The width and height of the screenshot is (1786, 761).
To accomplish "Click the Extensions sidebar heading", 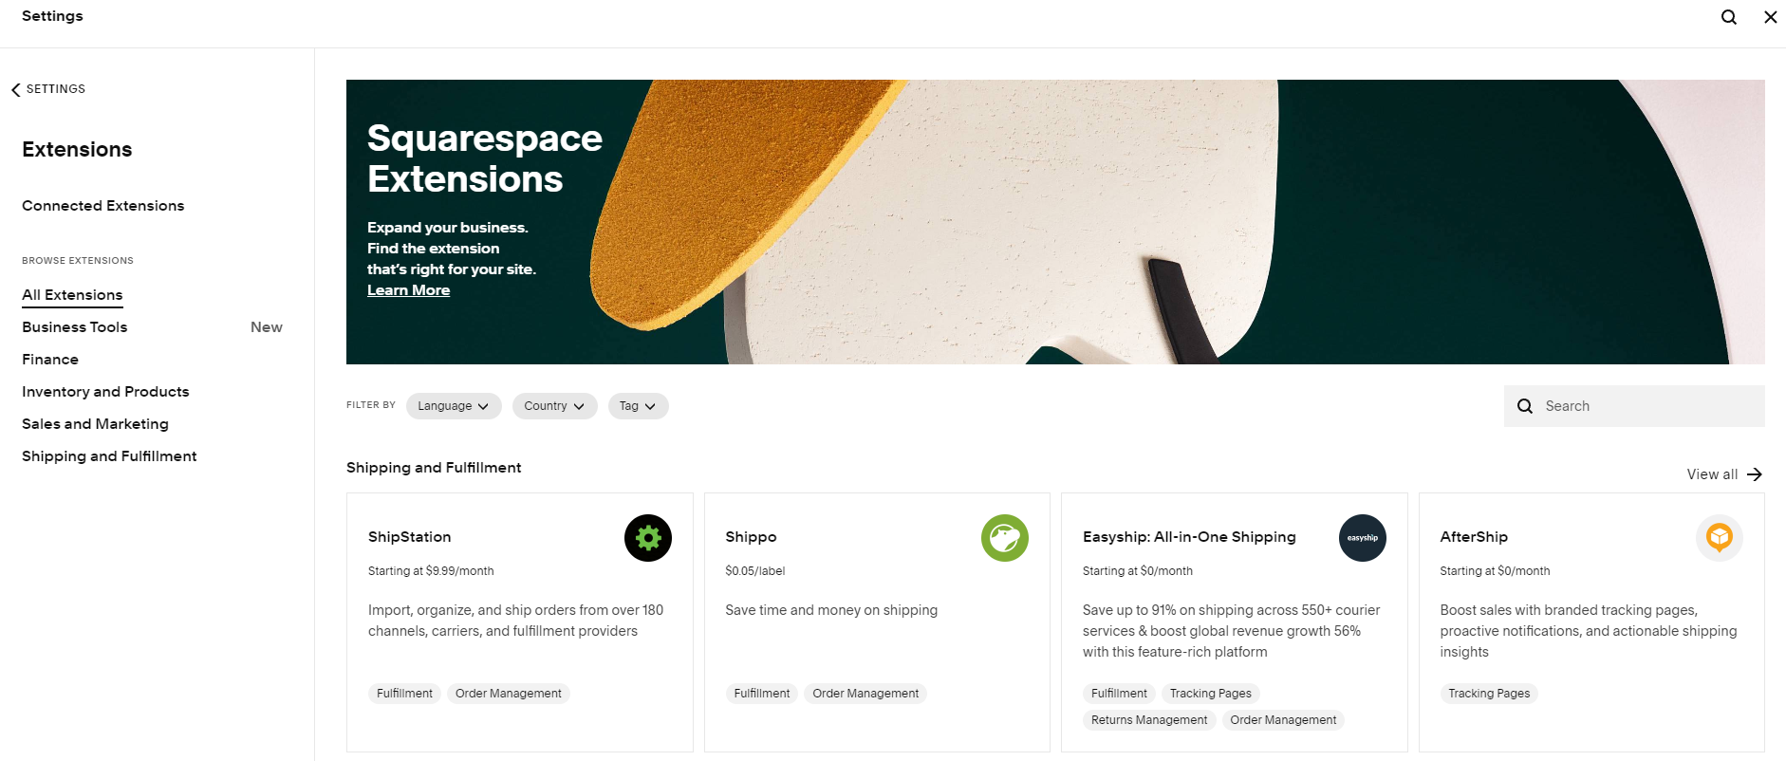I will click(77, 150).
